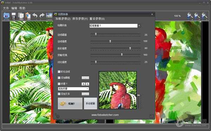Click the redo arrow icon
This screenshot has height=131, width=211.
[42, 15]
